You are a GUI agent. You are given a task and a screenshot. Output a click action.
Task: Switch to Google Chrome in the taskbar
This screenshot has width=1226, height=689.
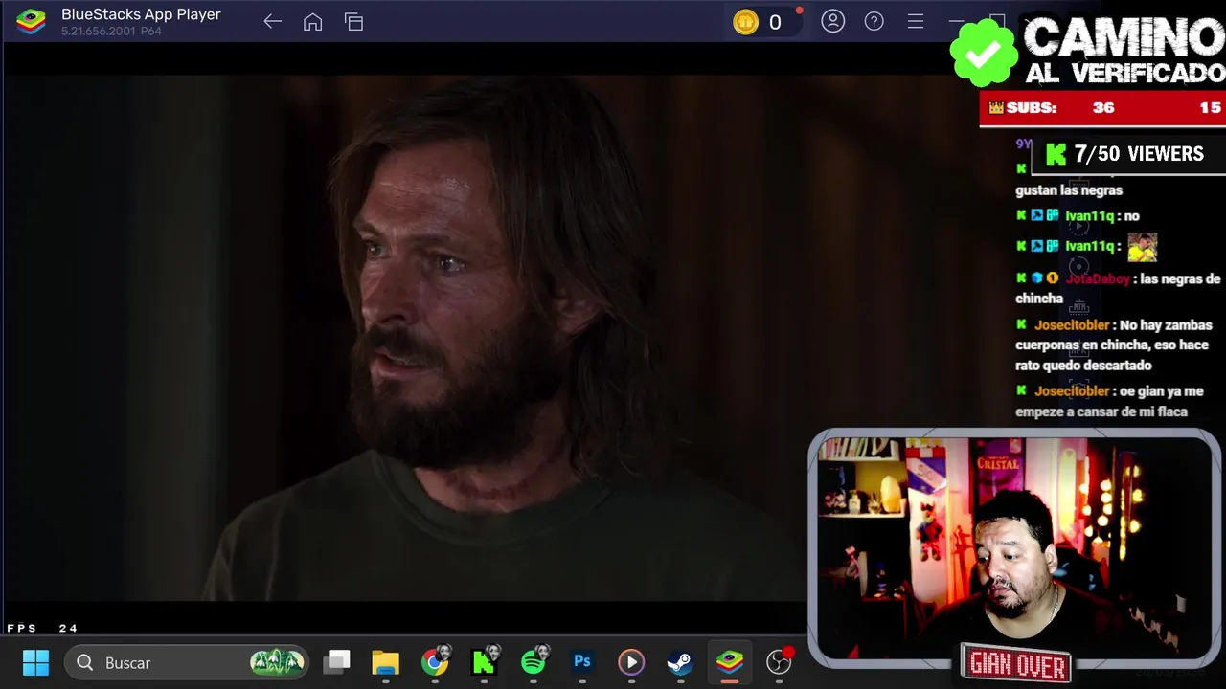(435, 660)
